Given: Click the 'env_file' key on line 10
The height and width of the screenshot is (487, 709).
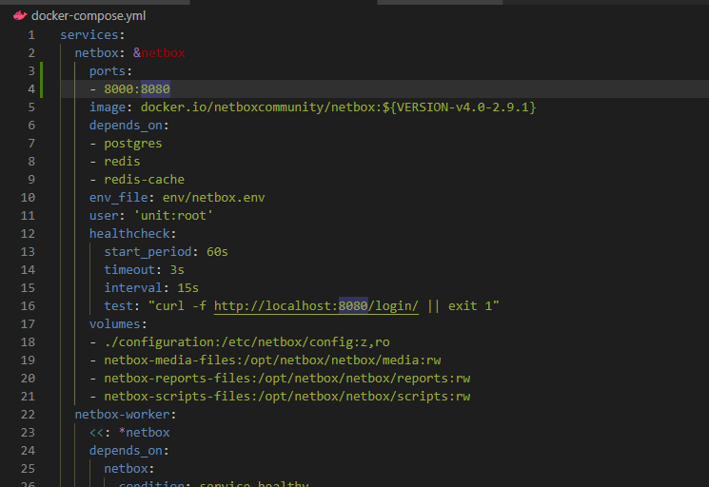Looking at the screenshot, I should pos(118,198).
